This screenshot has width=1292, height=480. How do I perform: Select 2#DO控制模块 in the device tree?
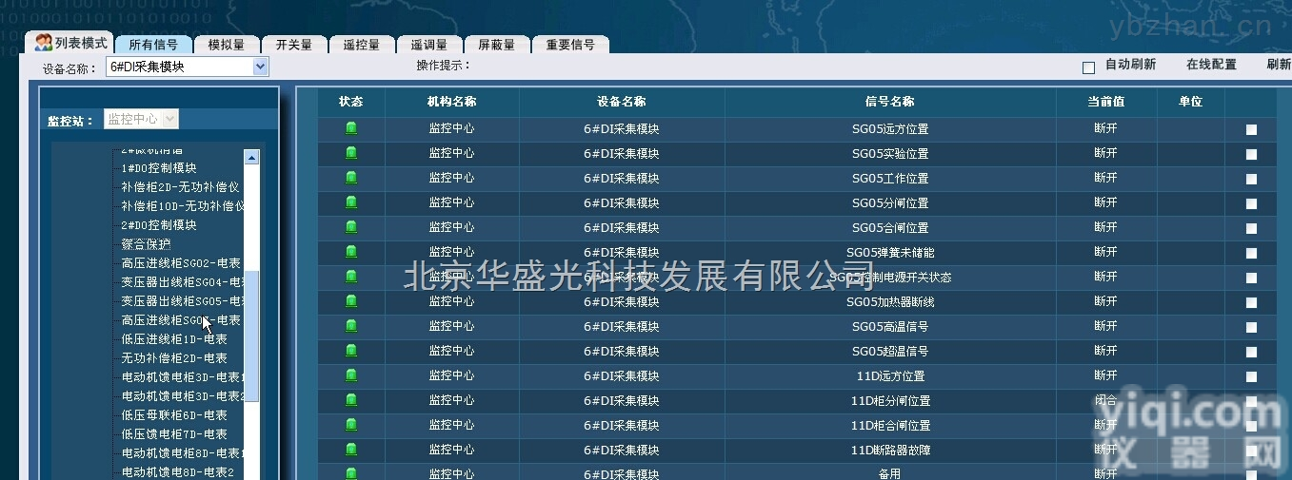click(x=159, y=225)
